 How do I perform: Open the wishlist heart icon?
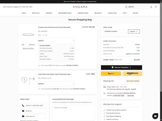pyautogui.click(x=156, y=7)
